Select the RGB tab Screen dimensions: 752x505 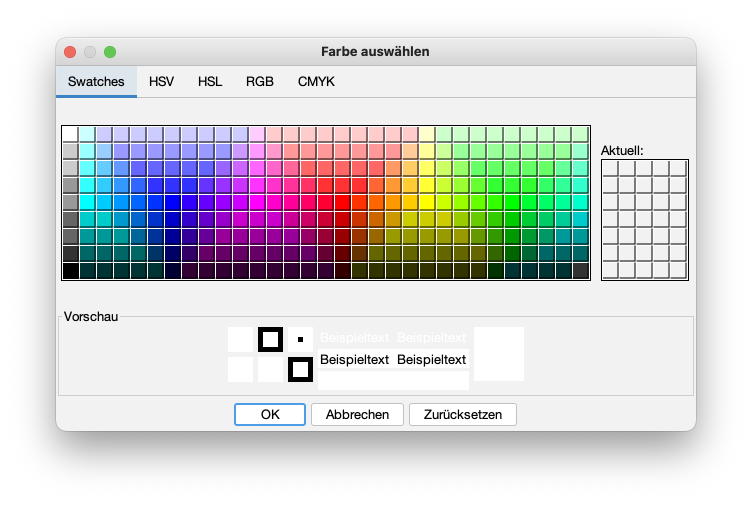[x=259, y=81]
